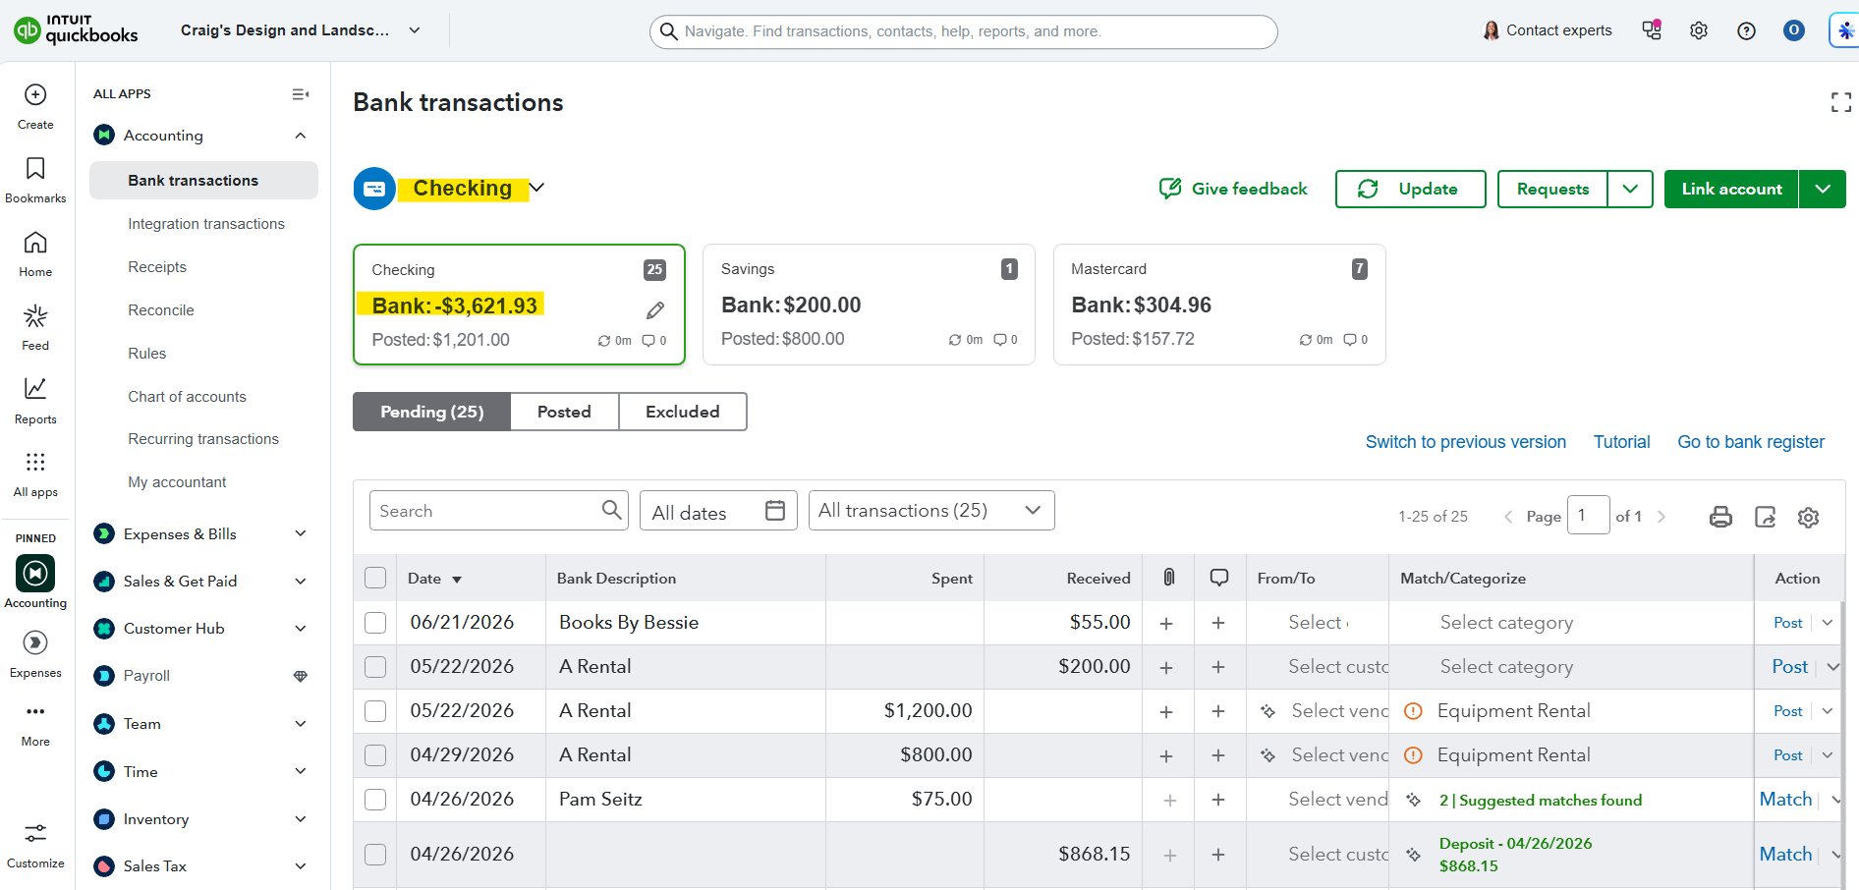1859x890 pixels.
Task: Open Post options for Books By Bessie
Action: pos(1828,623)
